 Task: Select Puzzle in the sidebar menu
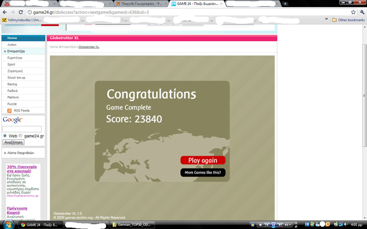12,104
